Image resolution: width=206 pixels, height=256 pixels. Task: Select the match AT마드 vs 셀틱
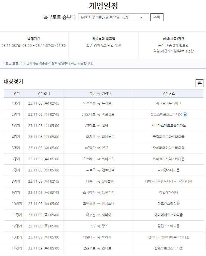coord(97,125)
